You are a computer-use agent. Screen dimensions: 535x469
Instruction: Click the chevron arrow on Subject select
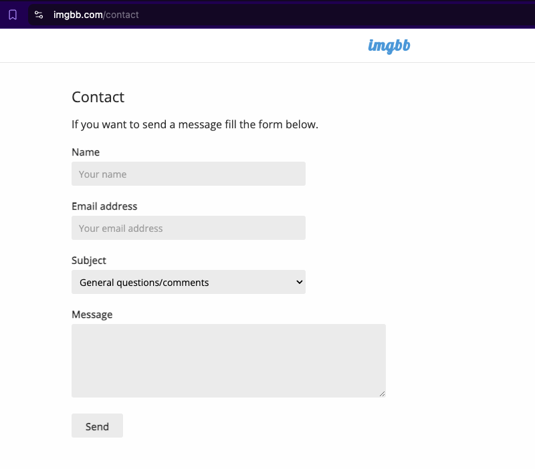pos(299,282)
